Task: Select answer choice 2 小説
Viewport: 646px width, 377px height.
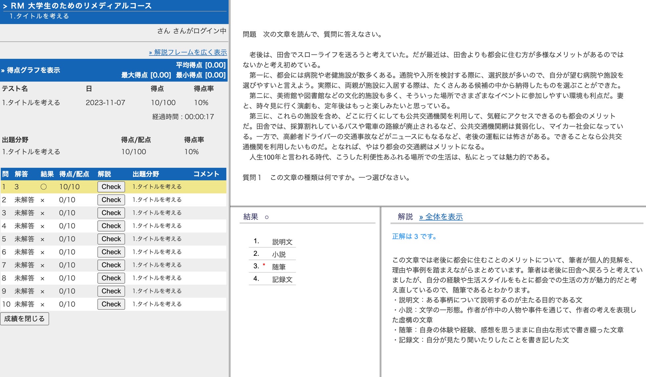Action: (279, 254)
